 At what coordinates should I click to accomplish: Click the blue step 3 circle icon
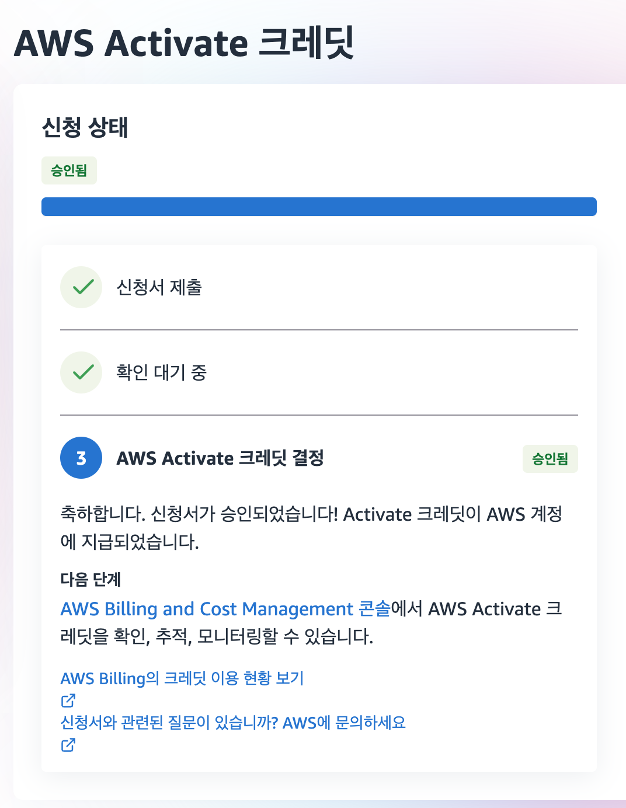point(81,458)
